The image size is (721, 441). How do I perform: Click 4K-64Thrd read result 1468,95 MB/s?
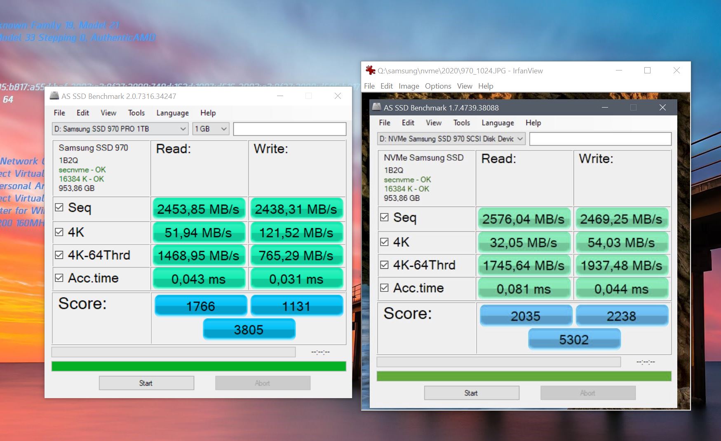(x=199, y=256)
